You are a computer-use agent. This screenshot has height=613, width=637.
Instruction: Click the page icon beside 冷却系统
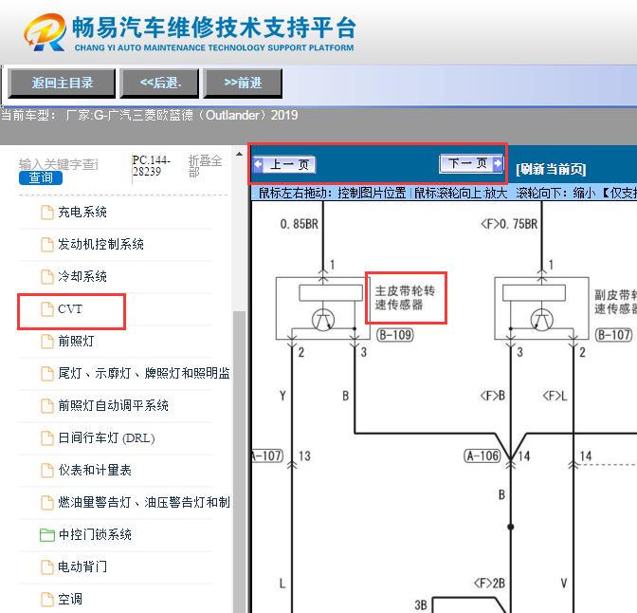(x=47, y=277)
